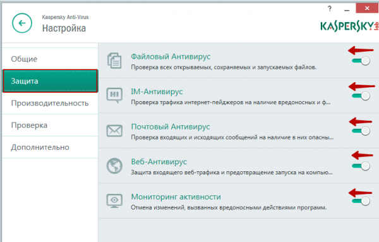Image resolution: width=379 pixels, height=242 pixels.
Task: Disable the IM-Антивирус switch
Action: [x=361, y=96]
